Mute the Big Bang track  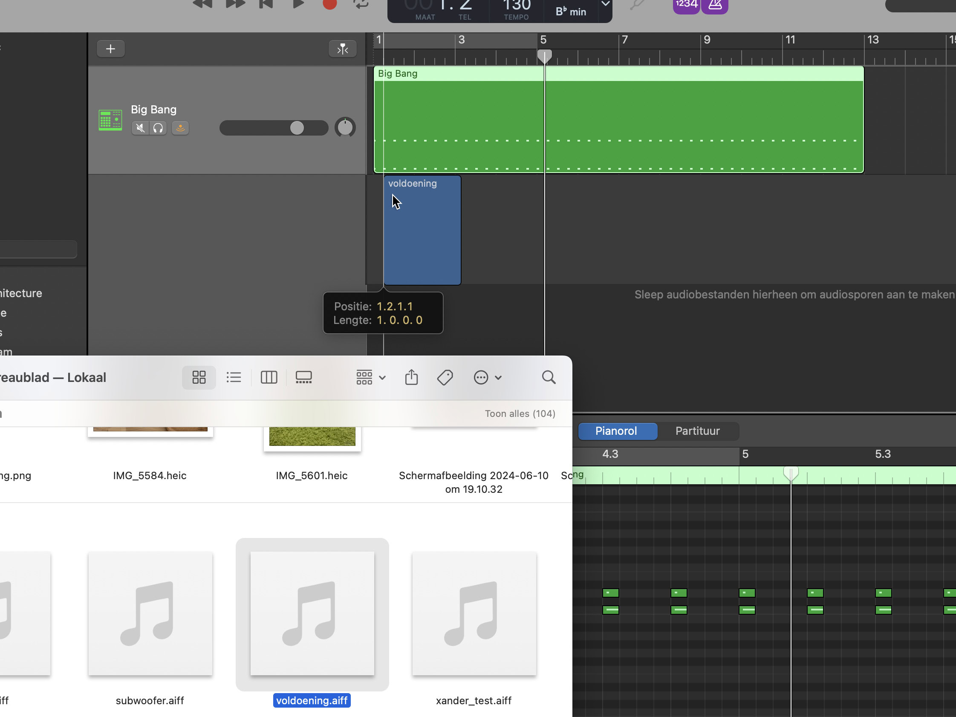140,128
